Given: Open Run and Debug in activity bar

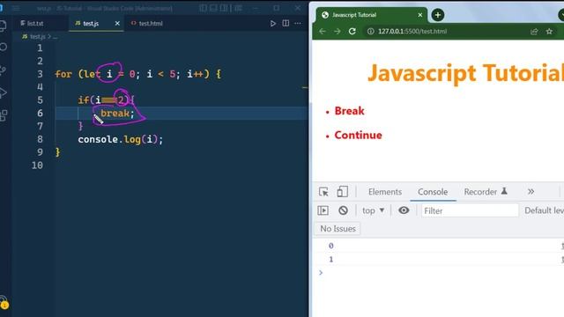Looking at the screenshot, I should 4,92.
